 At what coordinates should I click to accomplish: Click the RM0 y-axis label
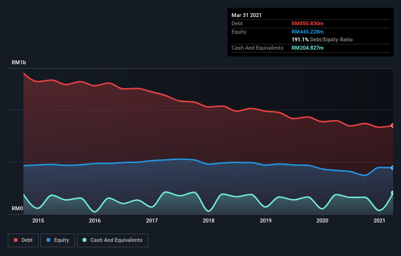[18, 209]
